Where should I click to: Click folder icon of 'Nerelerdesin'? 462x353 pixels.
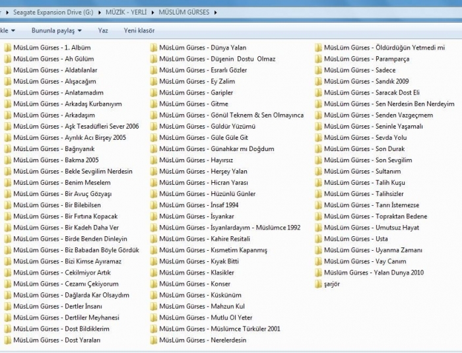point(154,340)
